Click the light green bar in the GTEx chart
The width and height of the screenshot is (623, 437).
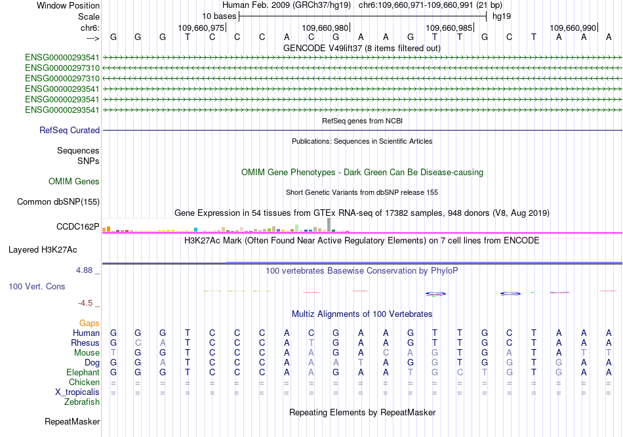297,228
